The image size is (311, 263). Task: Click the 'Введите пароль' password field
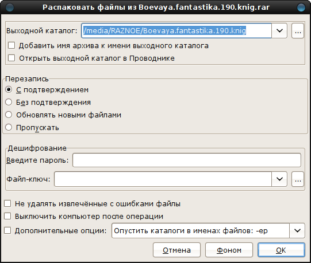click(187, 160)
